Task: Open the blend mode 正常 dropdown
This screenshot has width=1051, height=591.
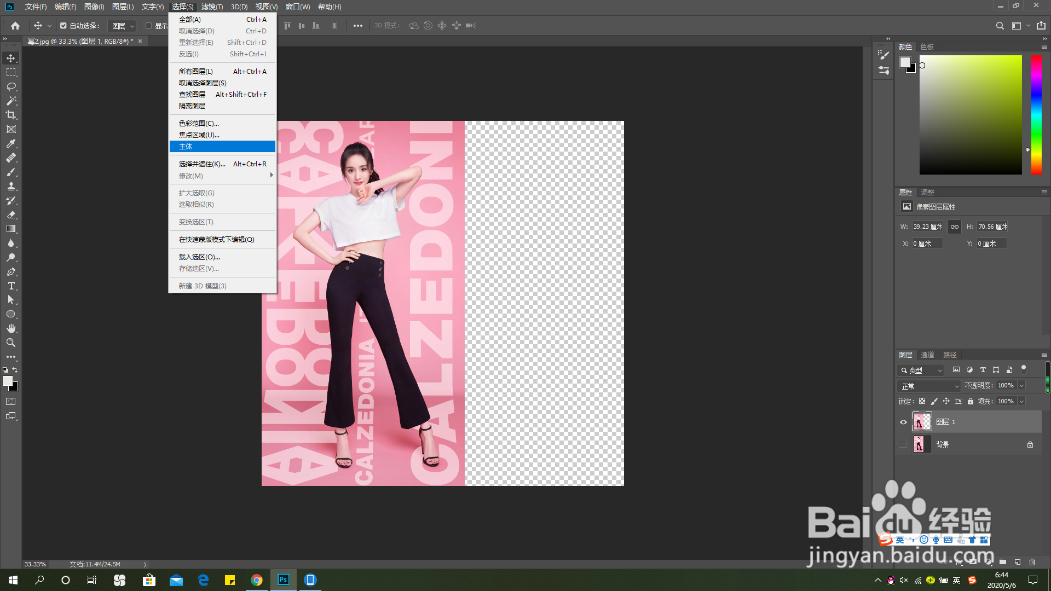Action: pyautogui.click(x=929, y=386)
